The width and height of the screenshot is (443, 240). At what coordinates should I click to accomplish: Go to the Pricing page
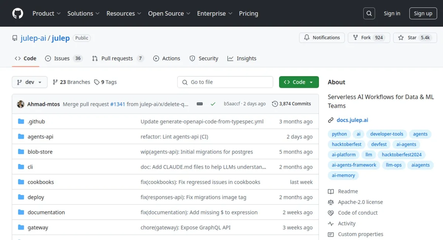248,13
